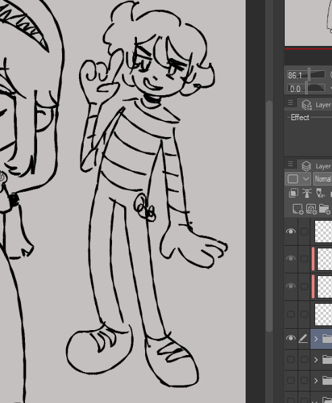Image resolution: width=332 pixels, height=403 pixels.
Task: Show the hidden folder directly below the selected folder
Action: 291,359
